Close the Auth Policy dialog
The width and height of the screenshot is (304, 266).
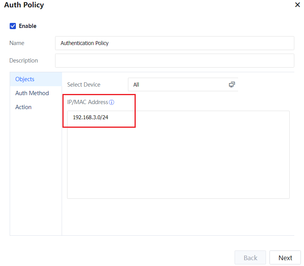coord(297,5)
